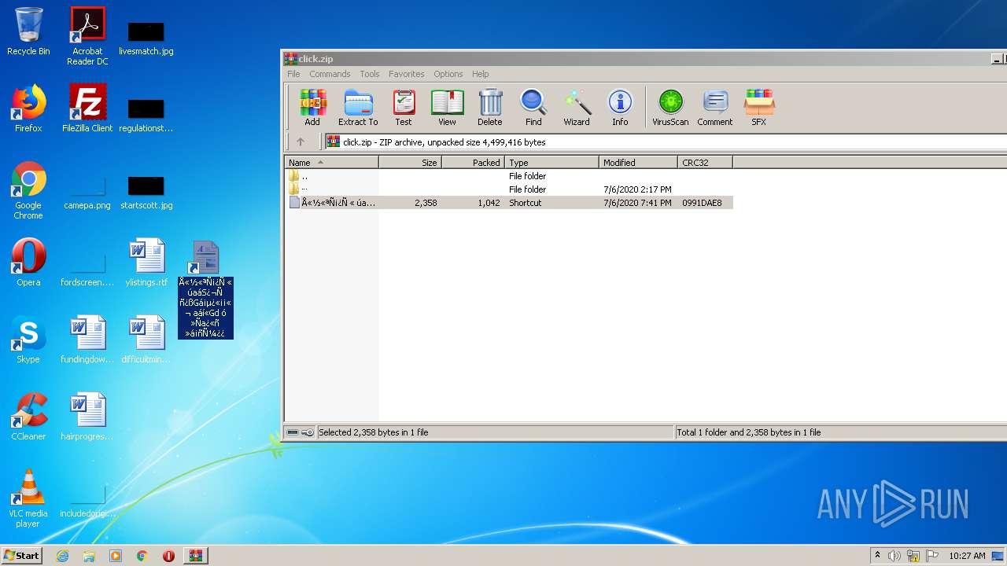Open Windows Explorer from taskbar

coord(89,556)
